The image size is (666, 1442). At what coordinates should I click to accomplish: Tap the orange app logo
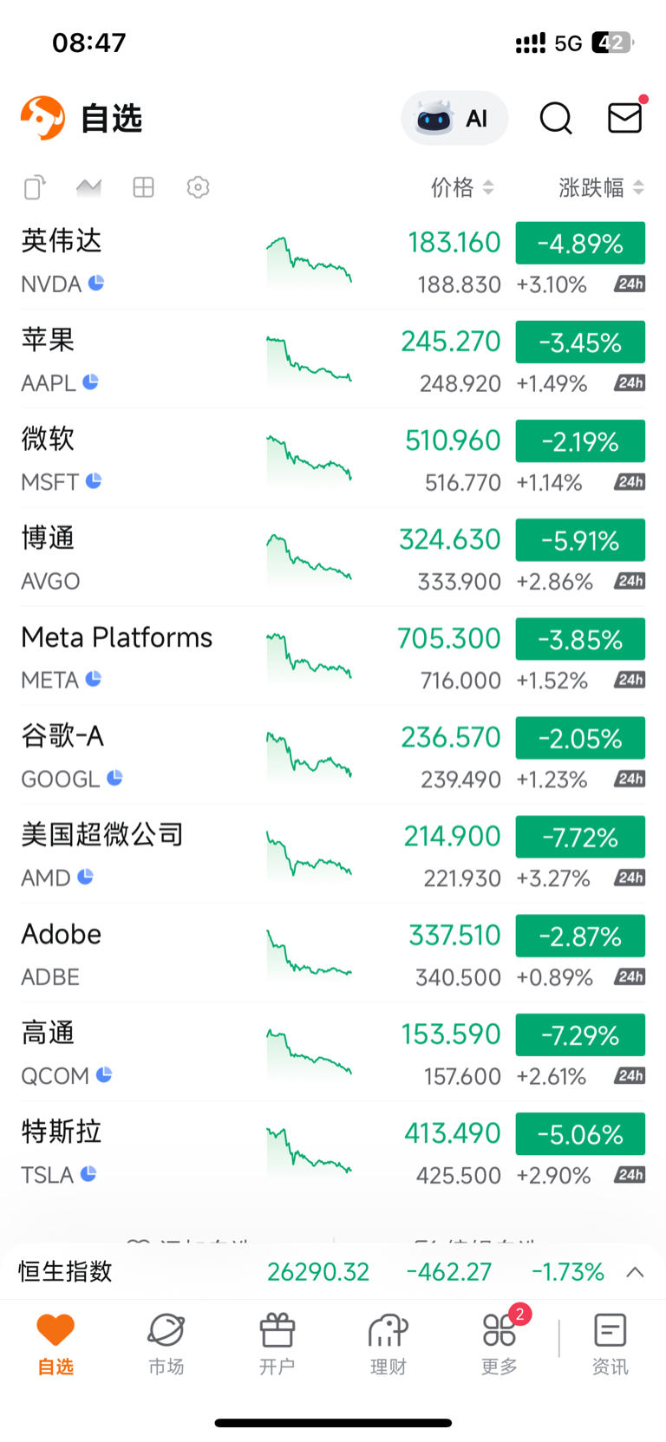point(42,118)
